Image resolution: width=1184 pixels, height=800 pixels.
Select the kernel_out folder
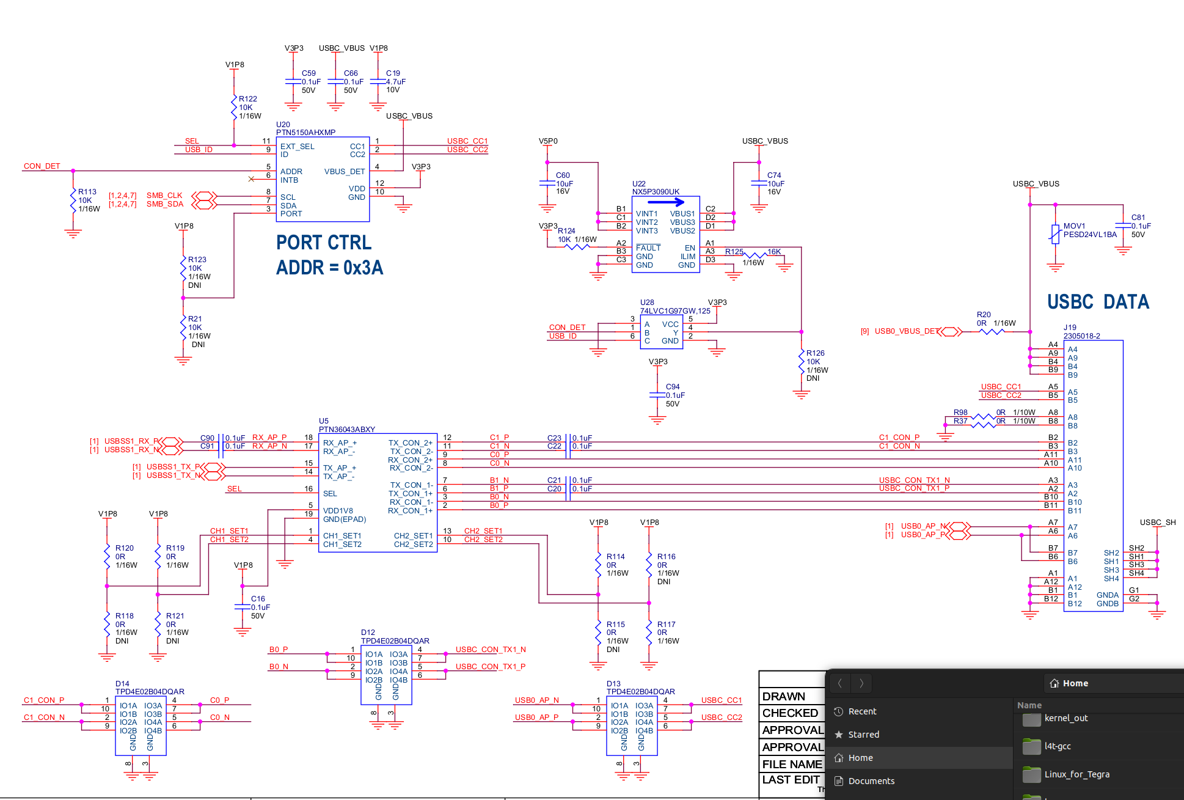tap(1065, 718)
